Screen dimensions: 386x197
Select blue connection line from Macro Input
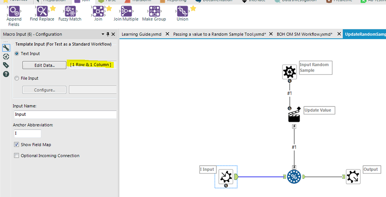[x=261, y=176]
